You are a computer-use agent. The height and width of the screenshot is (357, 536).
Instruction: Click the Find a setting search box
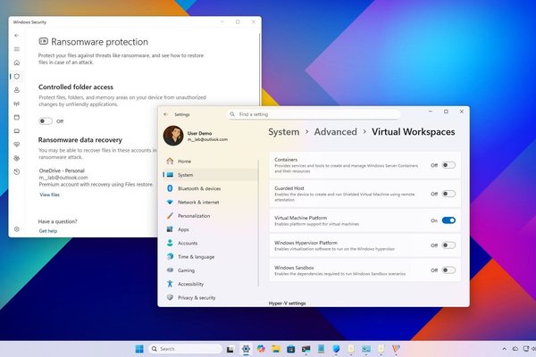pos(314,114)
